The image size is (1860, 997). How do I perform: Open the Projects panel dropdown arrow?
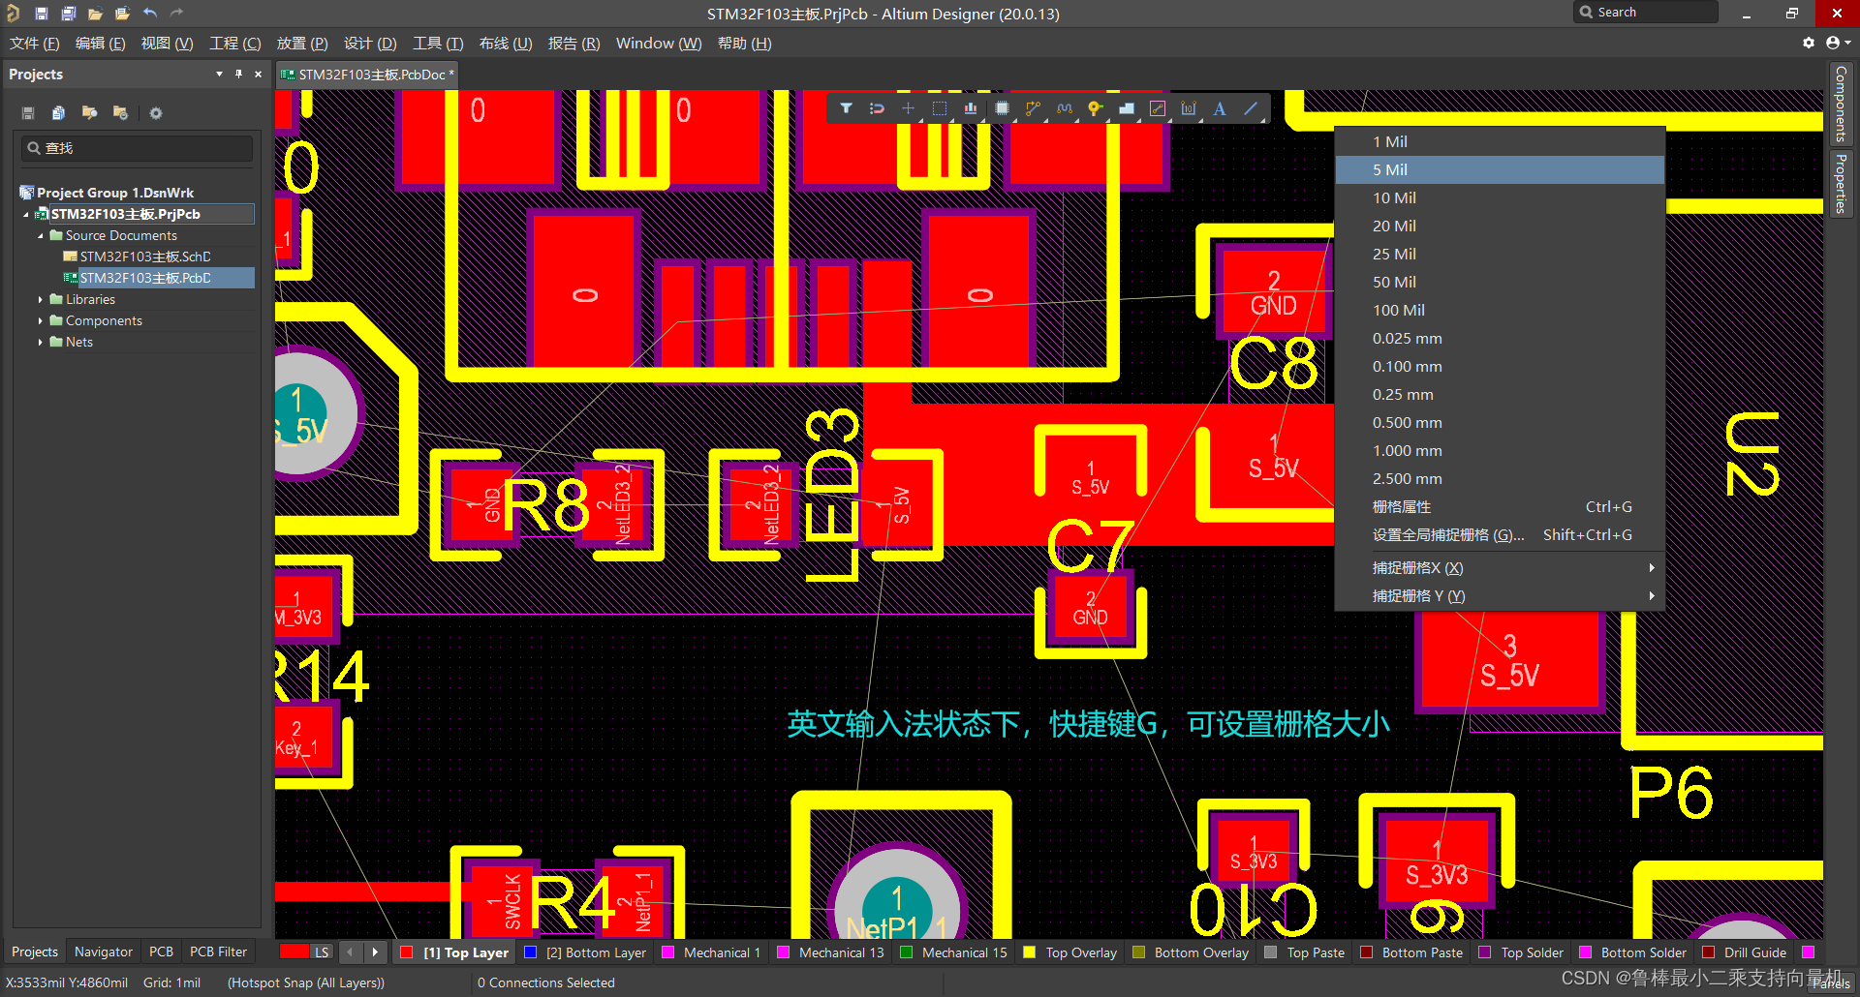(219, 74)
